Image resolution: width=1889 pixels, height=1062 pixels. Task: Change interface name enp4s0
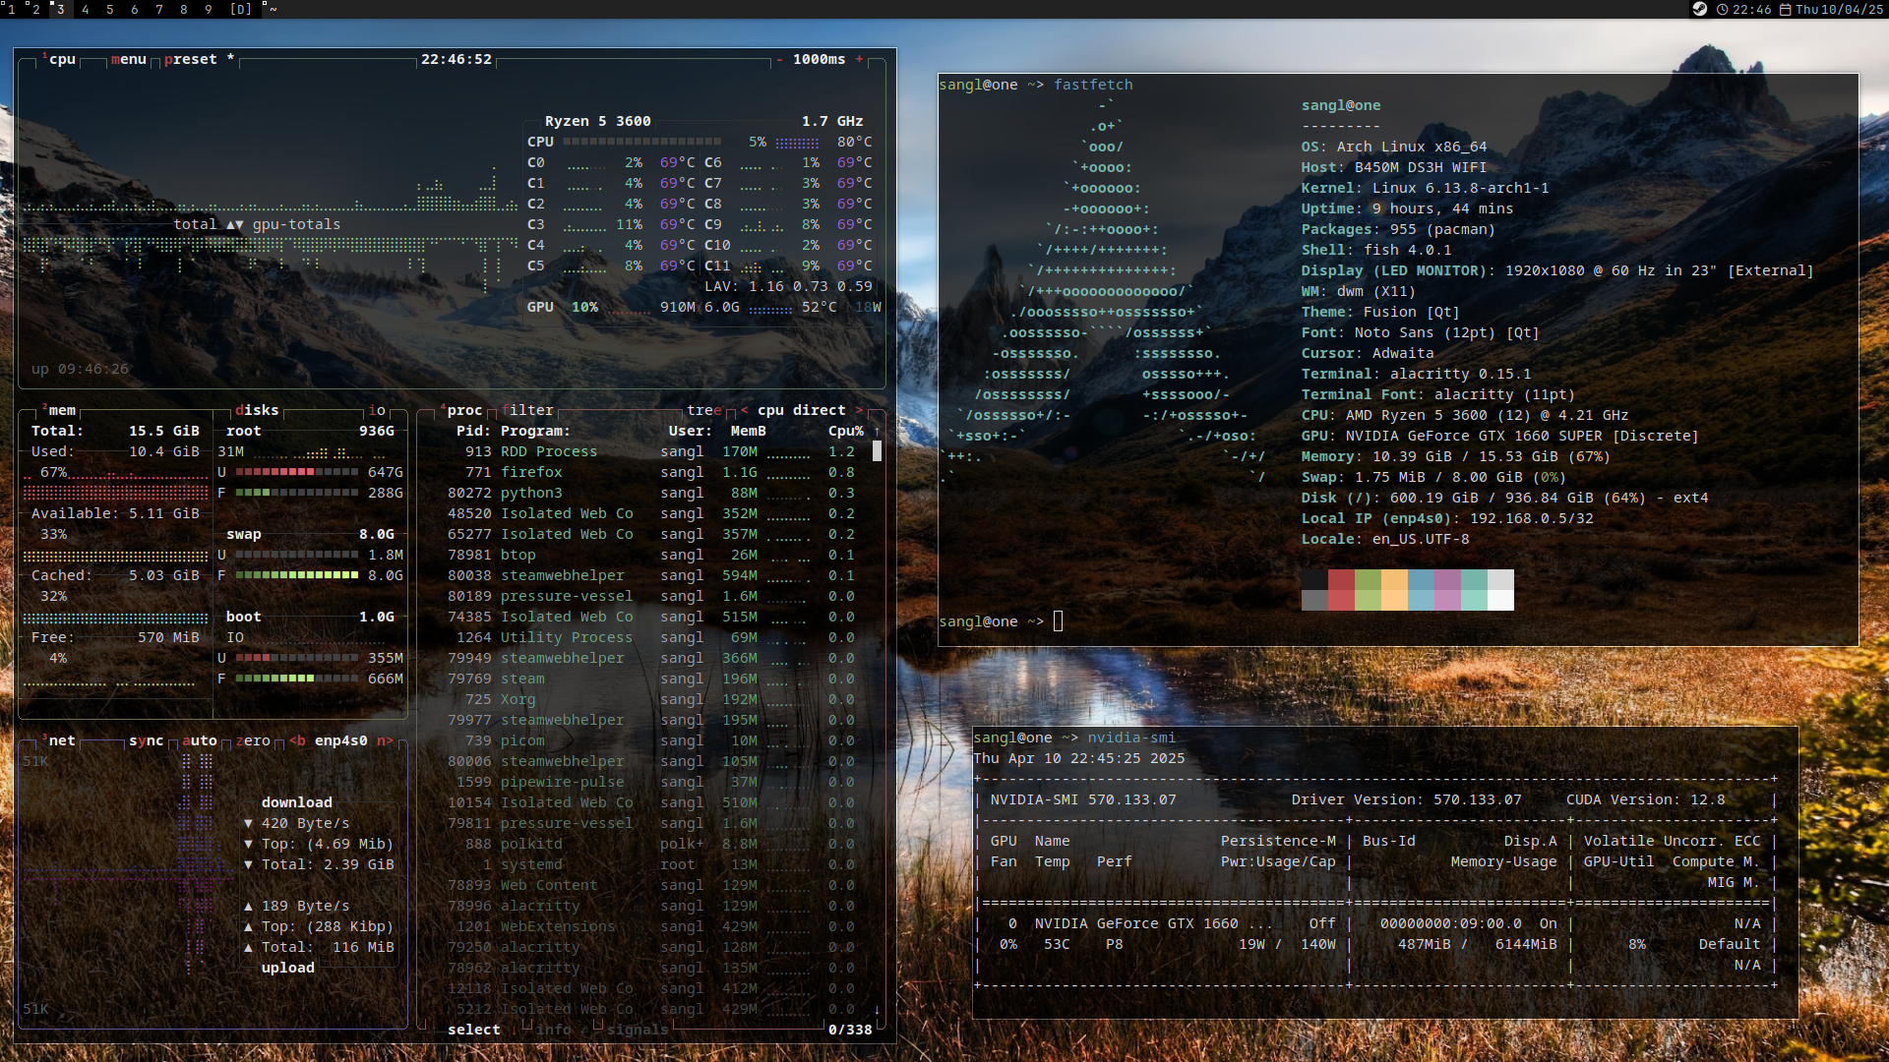[341, 740]
